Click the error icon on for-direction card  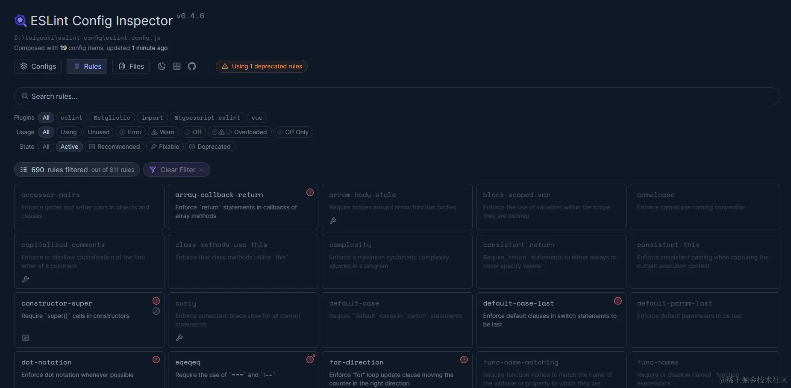464,360
